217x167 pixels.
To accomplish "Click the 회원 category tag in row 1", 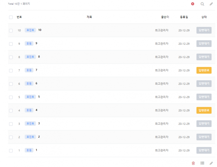I will (29, 150).
